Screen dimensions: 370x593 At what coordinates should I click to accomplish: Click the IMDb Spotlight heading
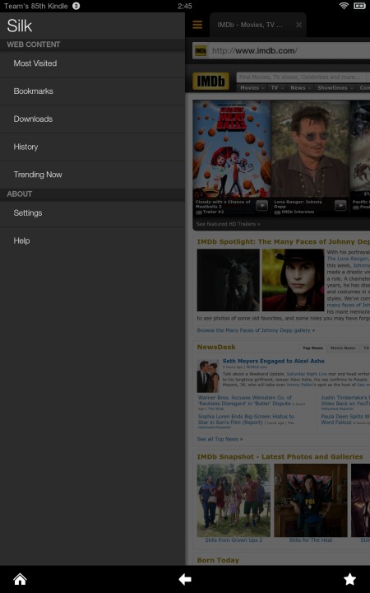coord(283,241)
